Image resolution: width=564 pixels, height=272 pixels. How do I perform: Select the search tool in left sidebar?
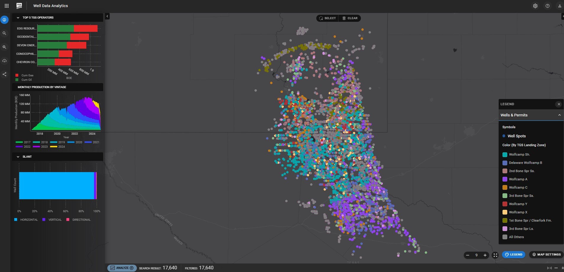click(x=4, y=33)
